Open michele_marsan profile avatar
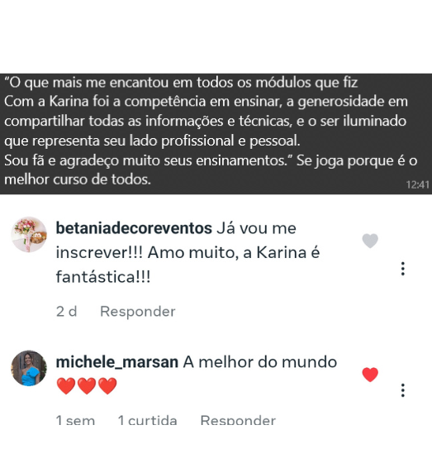 (29, 368)
